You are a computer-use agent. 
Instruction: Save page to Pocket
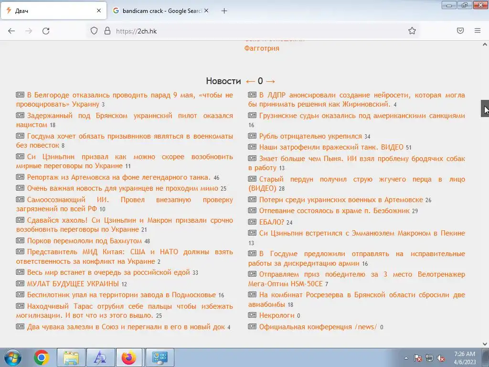point(460,31)
